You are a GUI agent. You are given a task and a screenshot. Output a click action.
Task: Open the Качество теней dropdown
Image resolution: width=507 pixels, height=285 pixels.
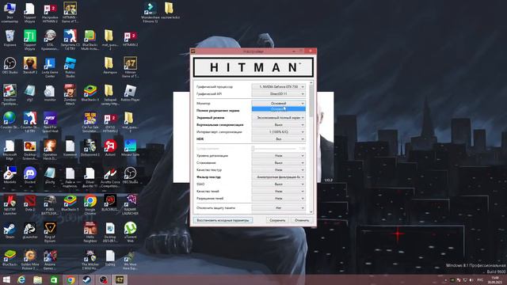click(x=278, y=192)
